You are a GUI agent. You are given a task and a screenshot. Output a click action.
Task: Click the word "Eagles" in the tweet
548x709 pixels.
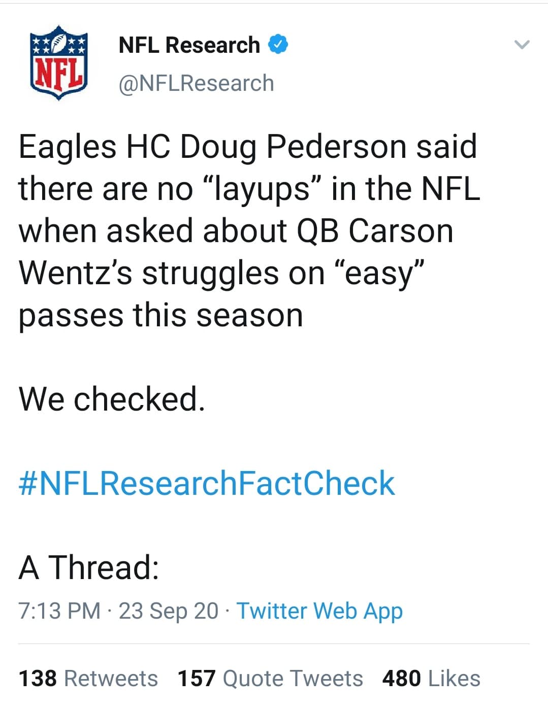click(68, 147)
